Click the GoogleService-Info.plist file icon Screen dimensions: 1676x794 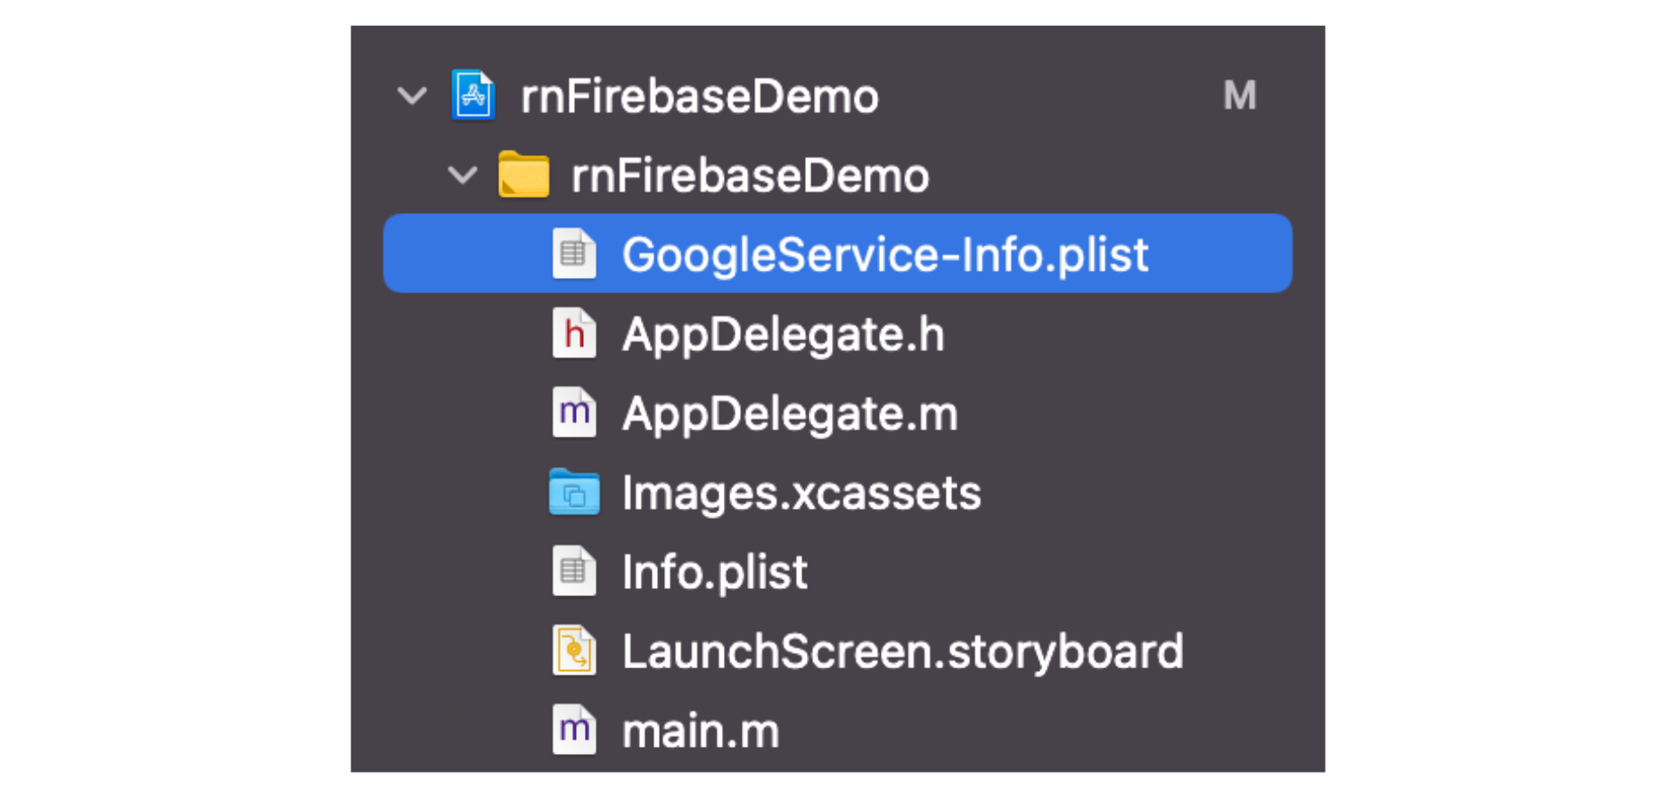574,254
